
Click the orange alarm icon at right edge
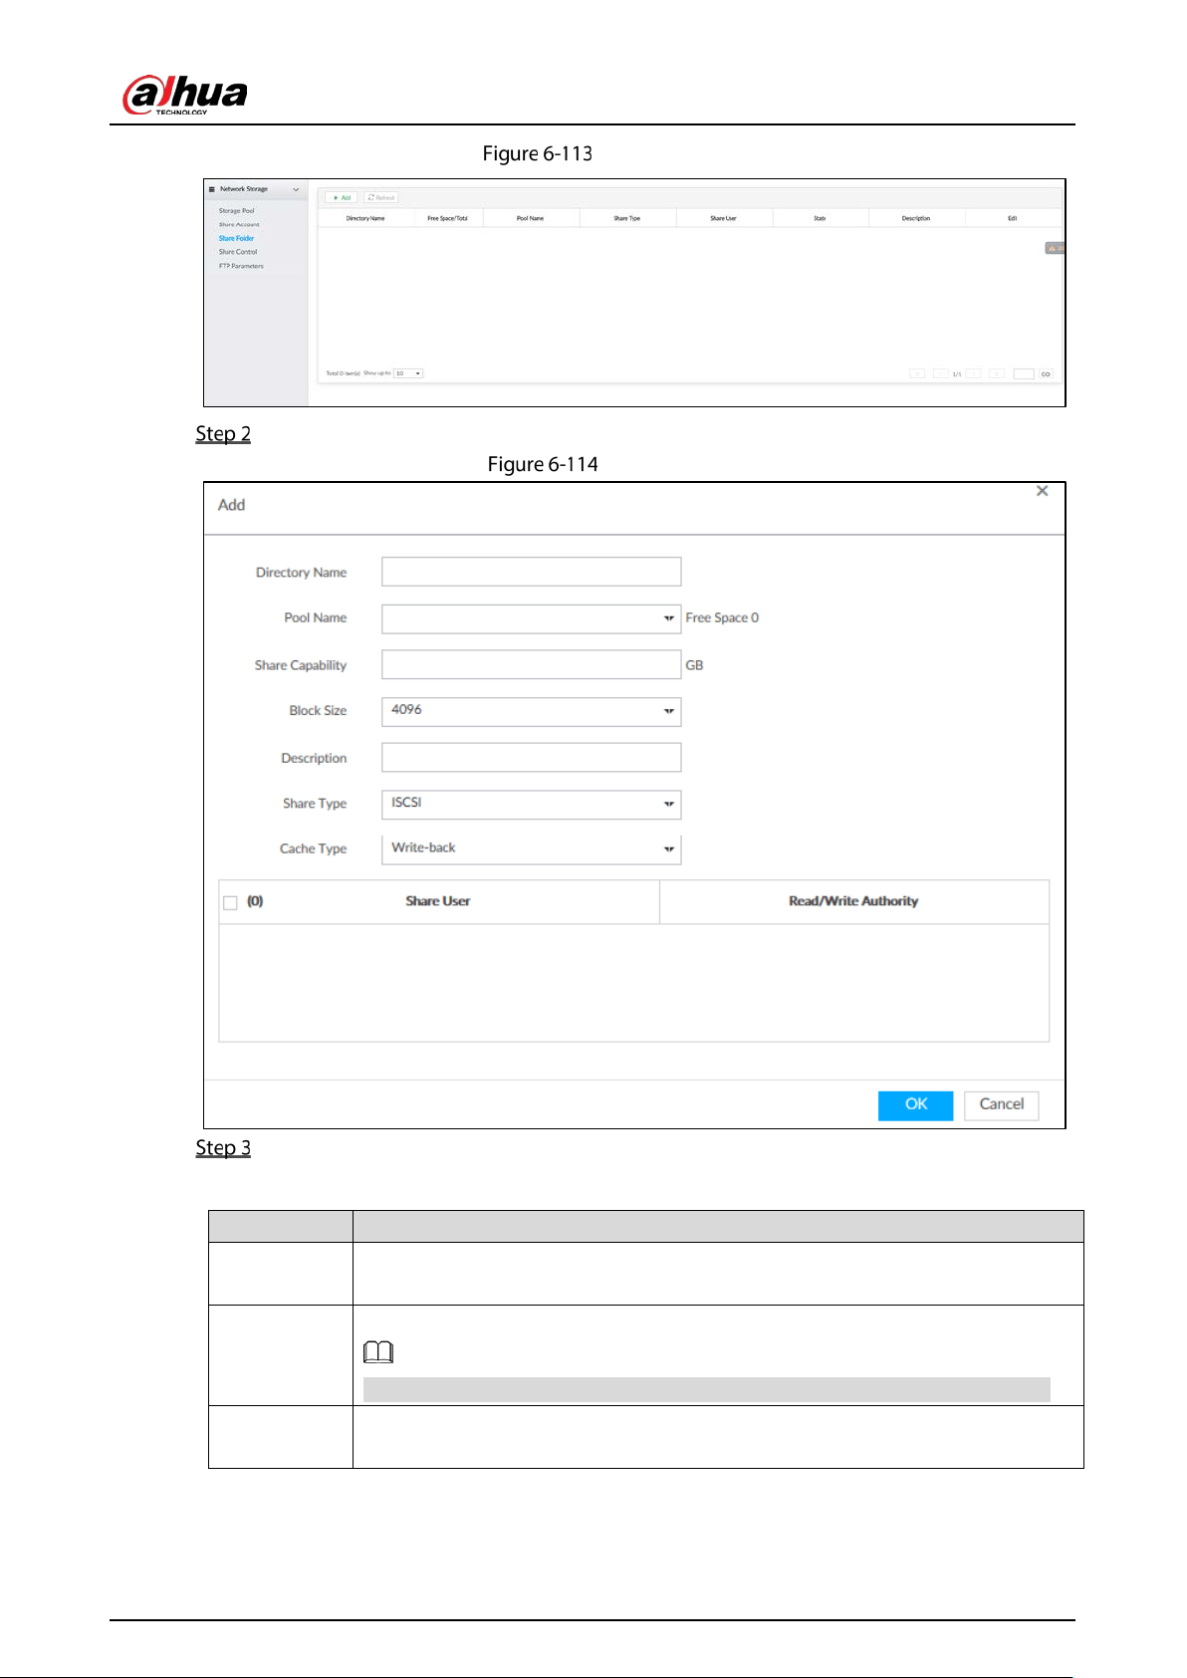(1054, 248)
